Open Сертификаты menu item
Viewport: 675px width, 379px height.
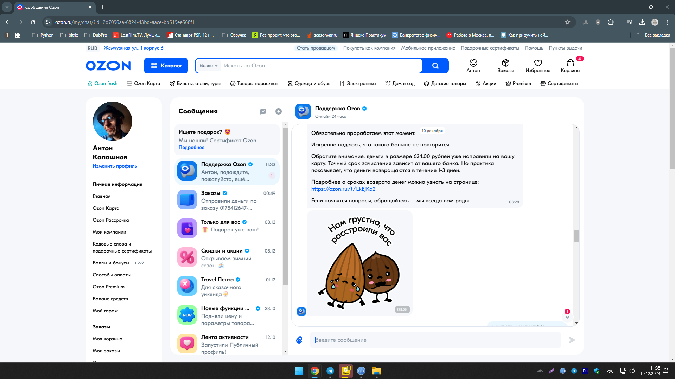click(x=559, y=84)
